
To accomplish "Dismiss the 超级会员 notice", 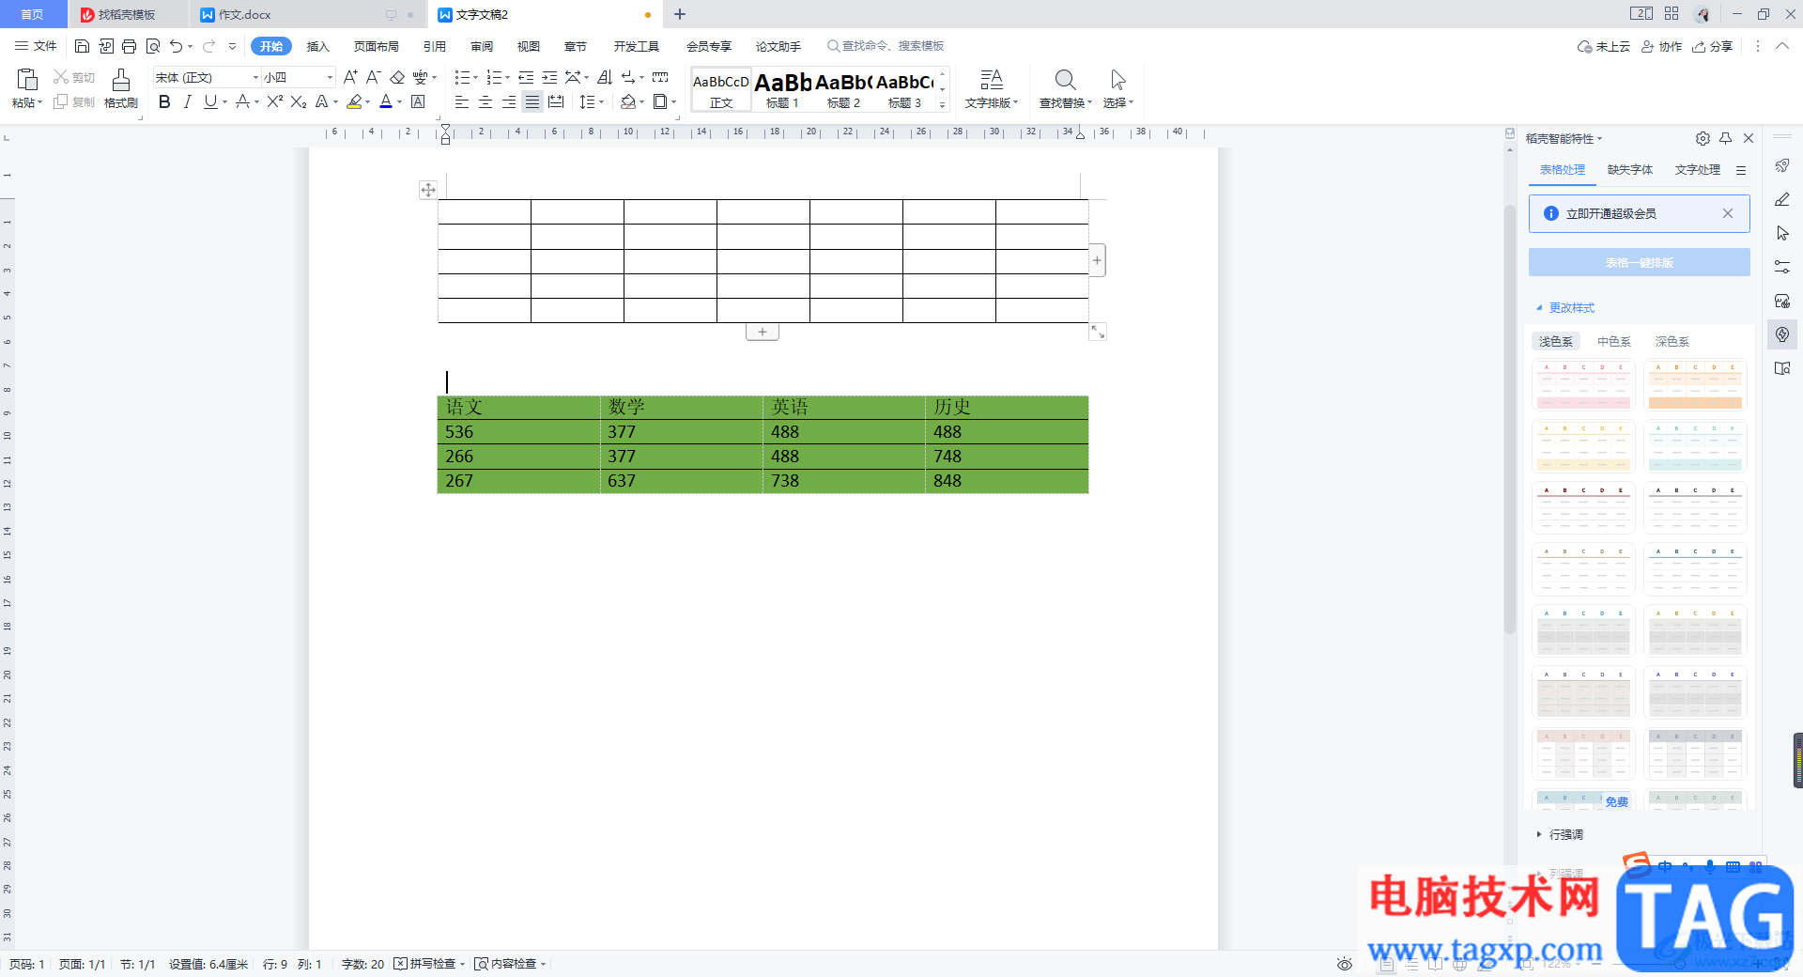I will point(1728,214).
